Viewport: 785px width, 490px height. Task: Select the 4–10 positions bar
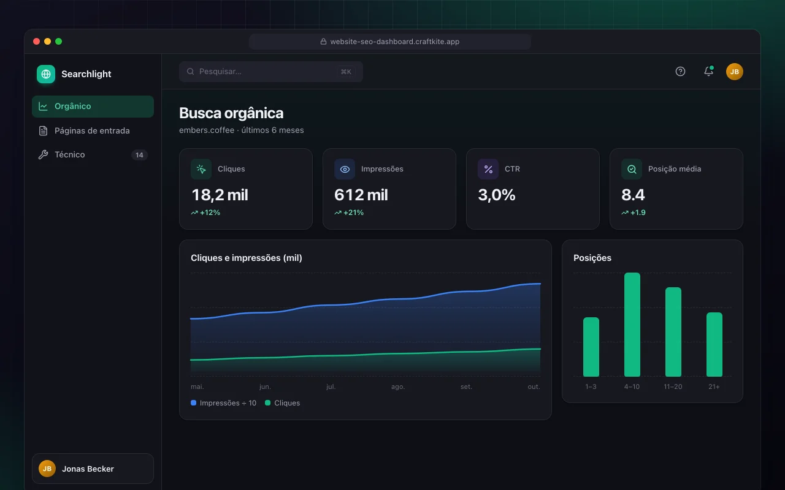point(632,325)
